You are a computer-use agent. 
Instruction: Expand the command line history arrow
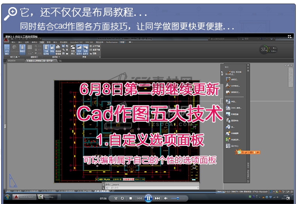(198, 188)
